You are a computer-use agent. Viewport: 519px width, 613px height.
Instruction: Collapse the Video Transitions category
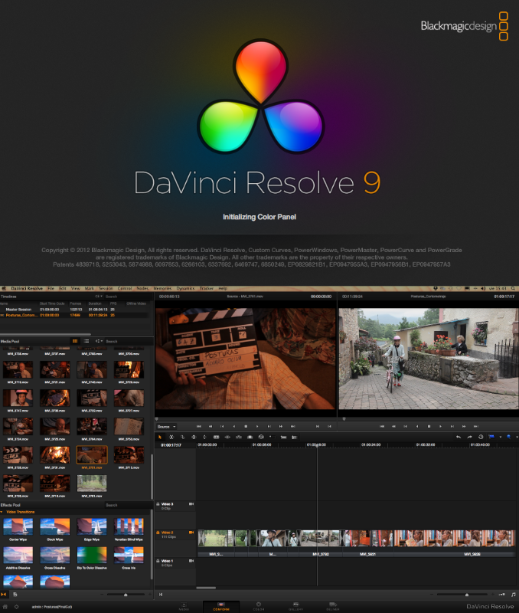tap(2, 512)
